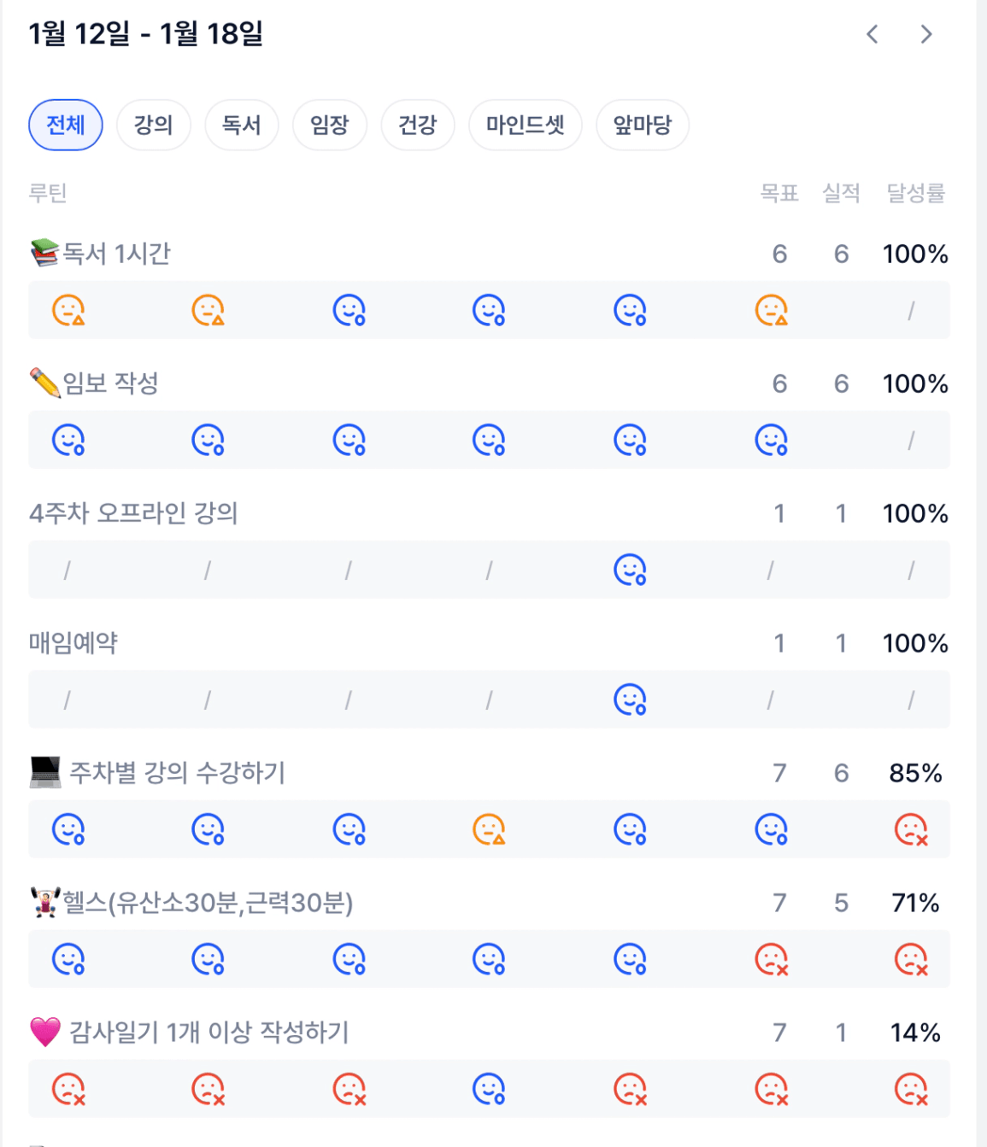Viewport: 987px width, 1147px height.
Task: Select the 전체 filter tab
Action: click(x=66, y=126)
